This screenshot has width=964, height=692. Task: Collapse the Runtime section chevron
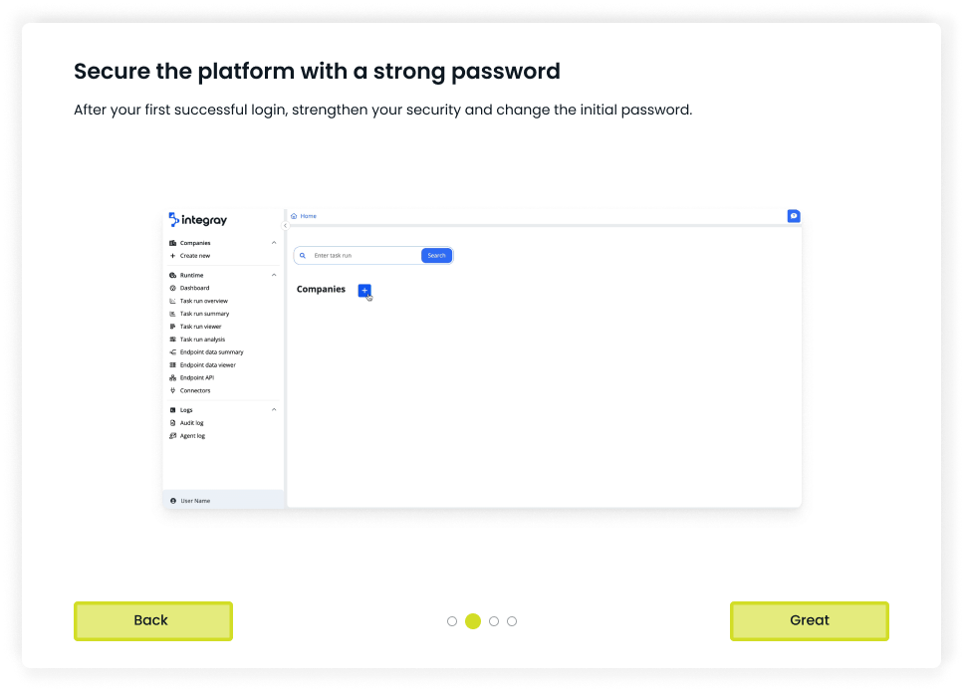(x=274, y=275)
